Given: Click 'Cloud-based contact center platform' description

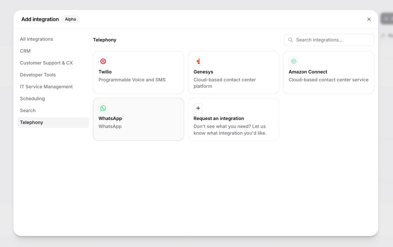Looking at the screenshot, I should pyautogui.click(x=225, y=83).
